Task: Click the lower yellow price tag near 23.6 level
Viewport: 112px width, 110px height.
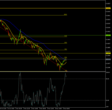Action: point(108,53)
